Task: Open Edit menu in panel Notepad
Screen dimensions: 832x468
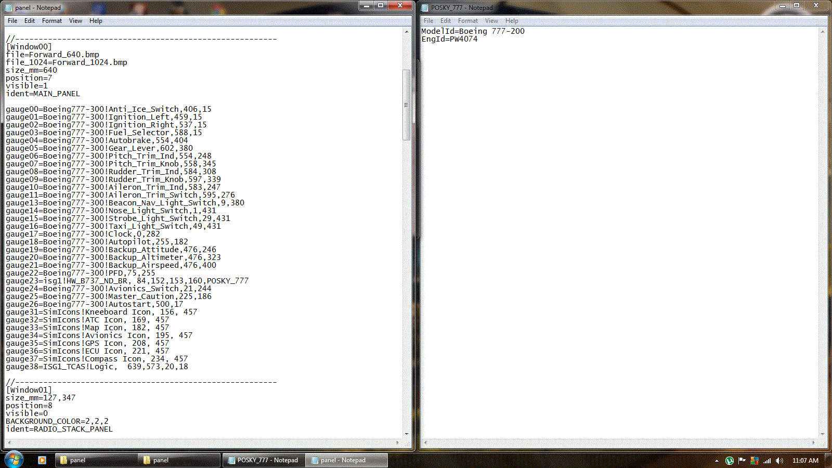Action: point(30,21)
